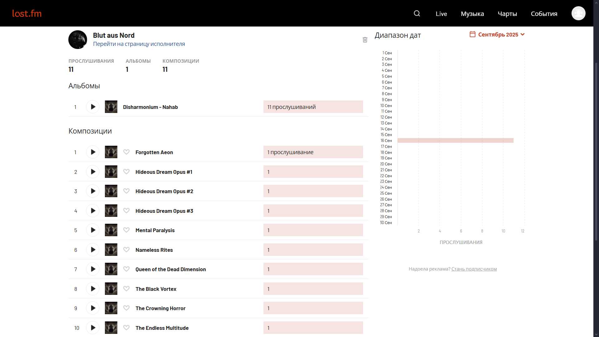Love the track Queen of the Dead Dimension

(x=126, y=269)
